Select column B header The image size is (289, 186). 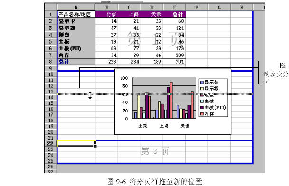[106, 8]
